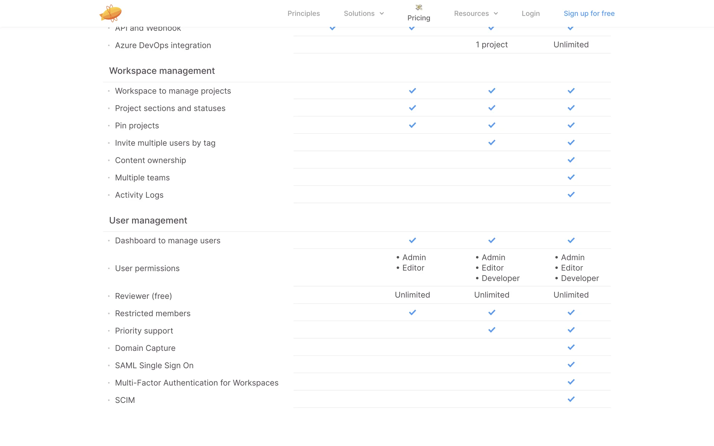
Task: Click the User management section heading
Action: pyautogui.click(x=148, y=220)
